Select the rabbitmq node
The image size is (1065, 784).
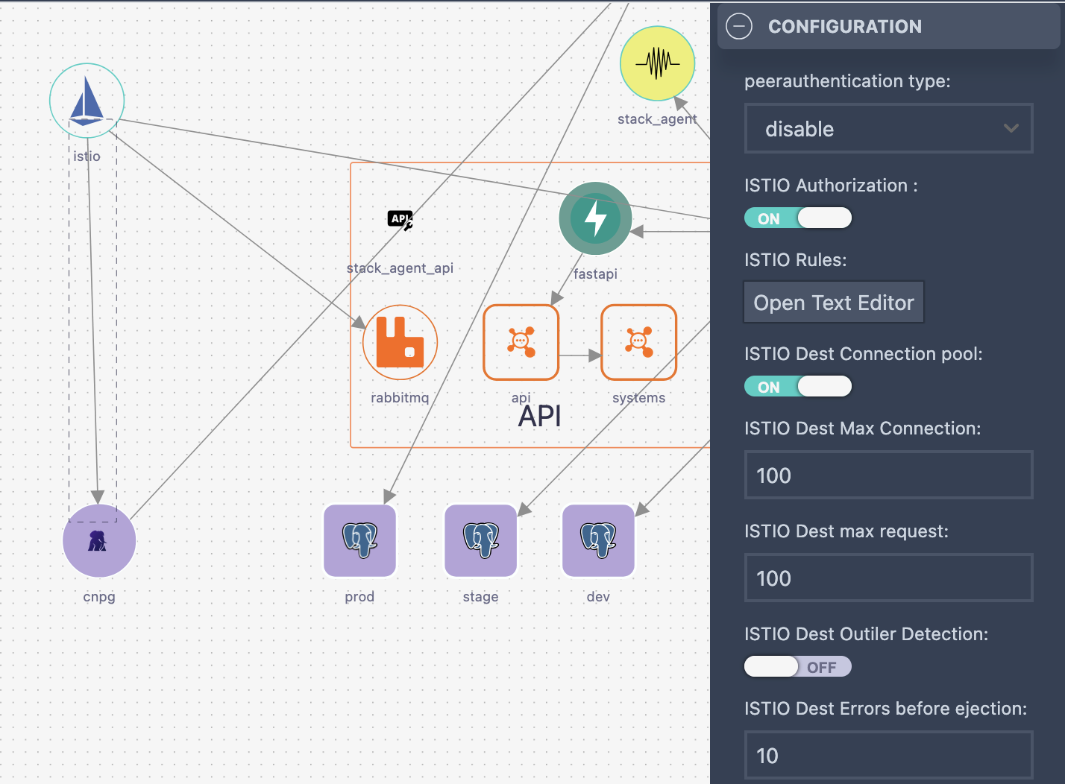[400, 342]
